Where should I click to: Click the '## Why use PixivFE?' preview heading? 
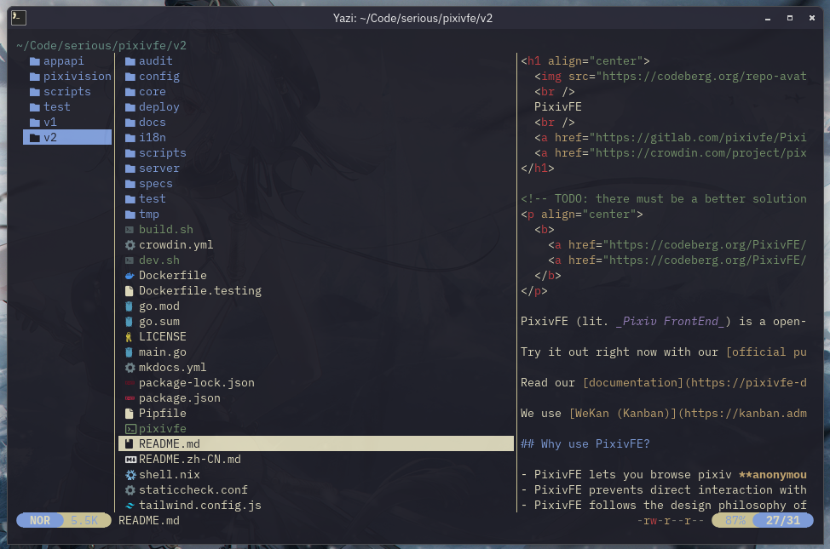(x=585, y=444)
